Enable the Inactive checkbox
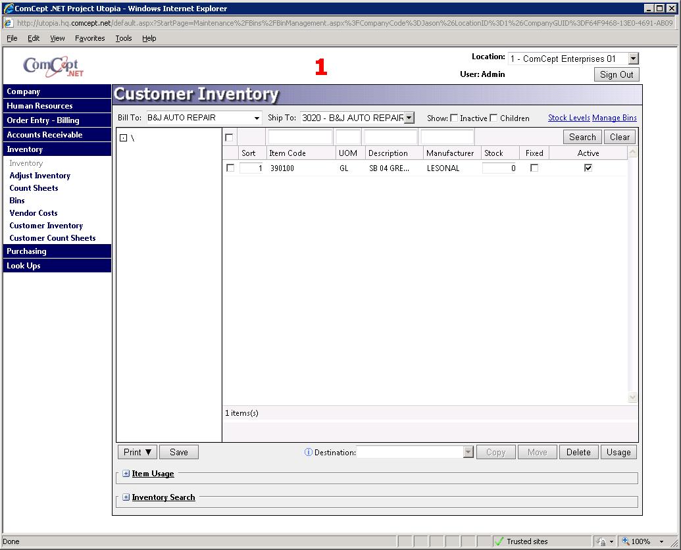 pyautogui.click(x=454, y=118)
